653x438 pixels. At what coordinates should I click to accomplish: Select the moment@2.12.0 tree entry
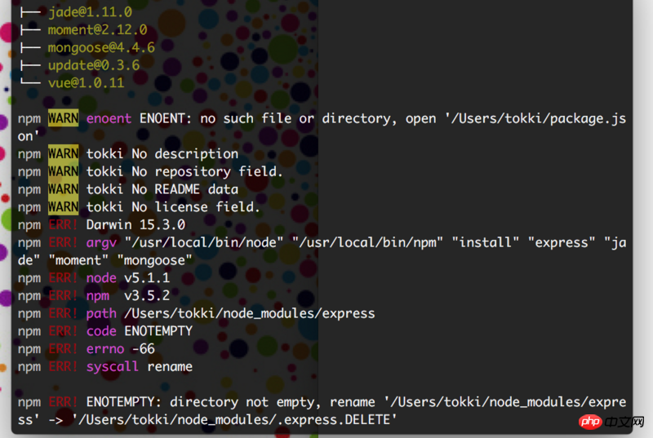coord(97,30)
